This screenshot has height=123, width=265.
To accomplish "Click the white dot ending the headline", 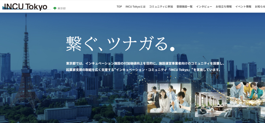I will pyautogui.click(x=172, y=48).
